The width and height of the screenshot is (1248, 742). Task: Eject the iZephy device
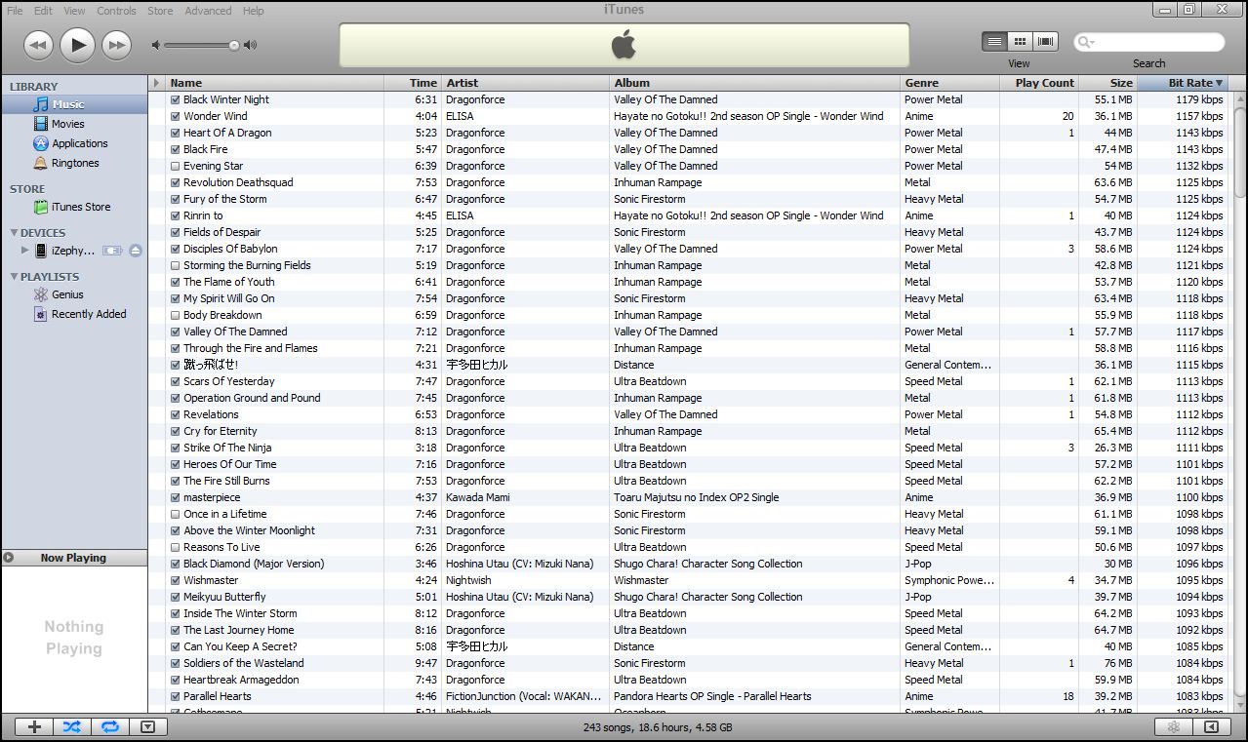[136, 251]
